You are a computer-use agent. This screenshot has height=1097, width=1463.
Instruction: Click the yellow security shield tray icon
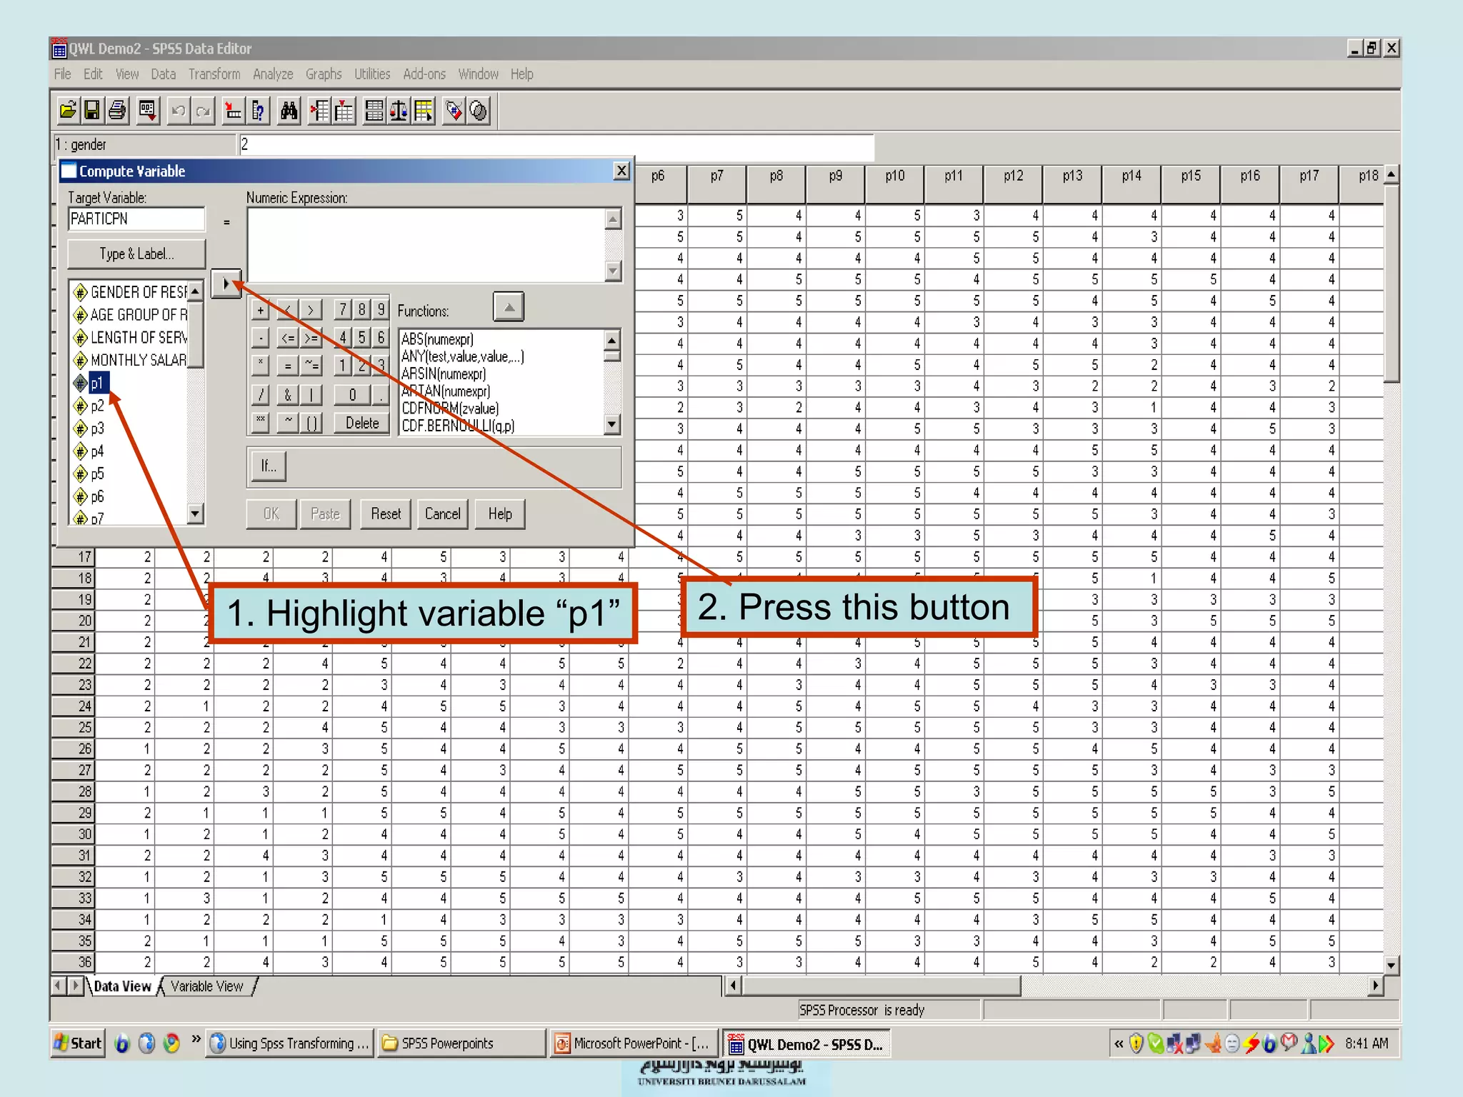1136,1043
